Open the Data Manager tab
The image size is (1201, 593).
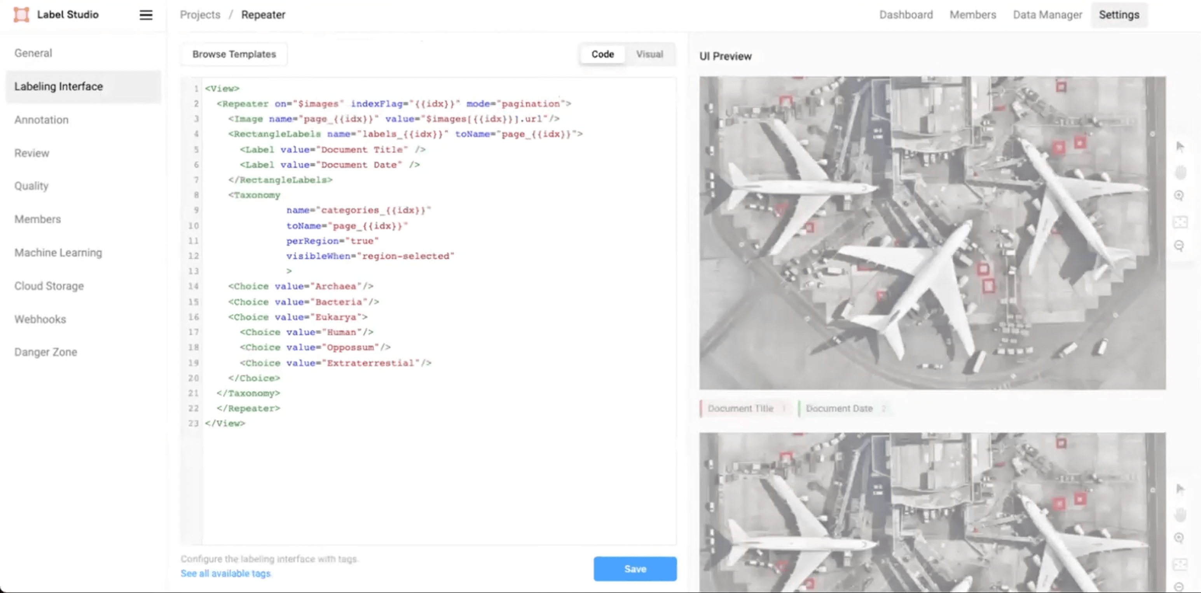click(1047, 15)
